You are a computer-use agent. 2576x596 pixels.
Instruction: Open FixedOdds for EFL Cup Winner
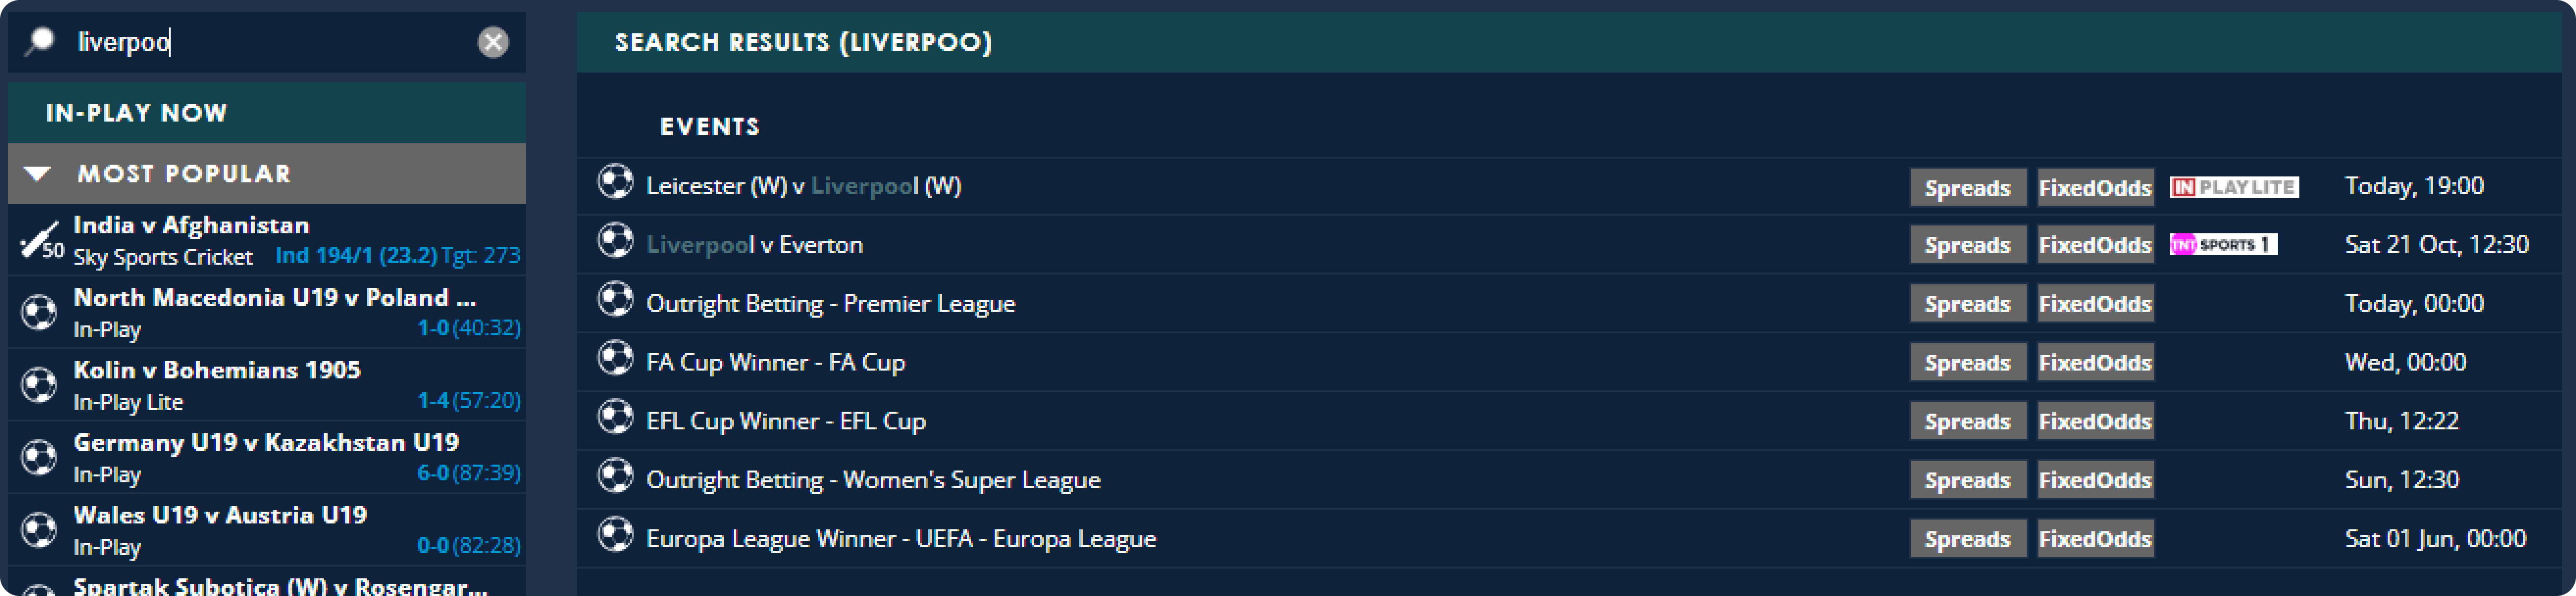tap(2094, 421)
